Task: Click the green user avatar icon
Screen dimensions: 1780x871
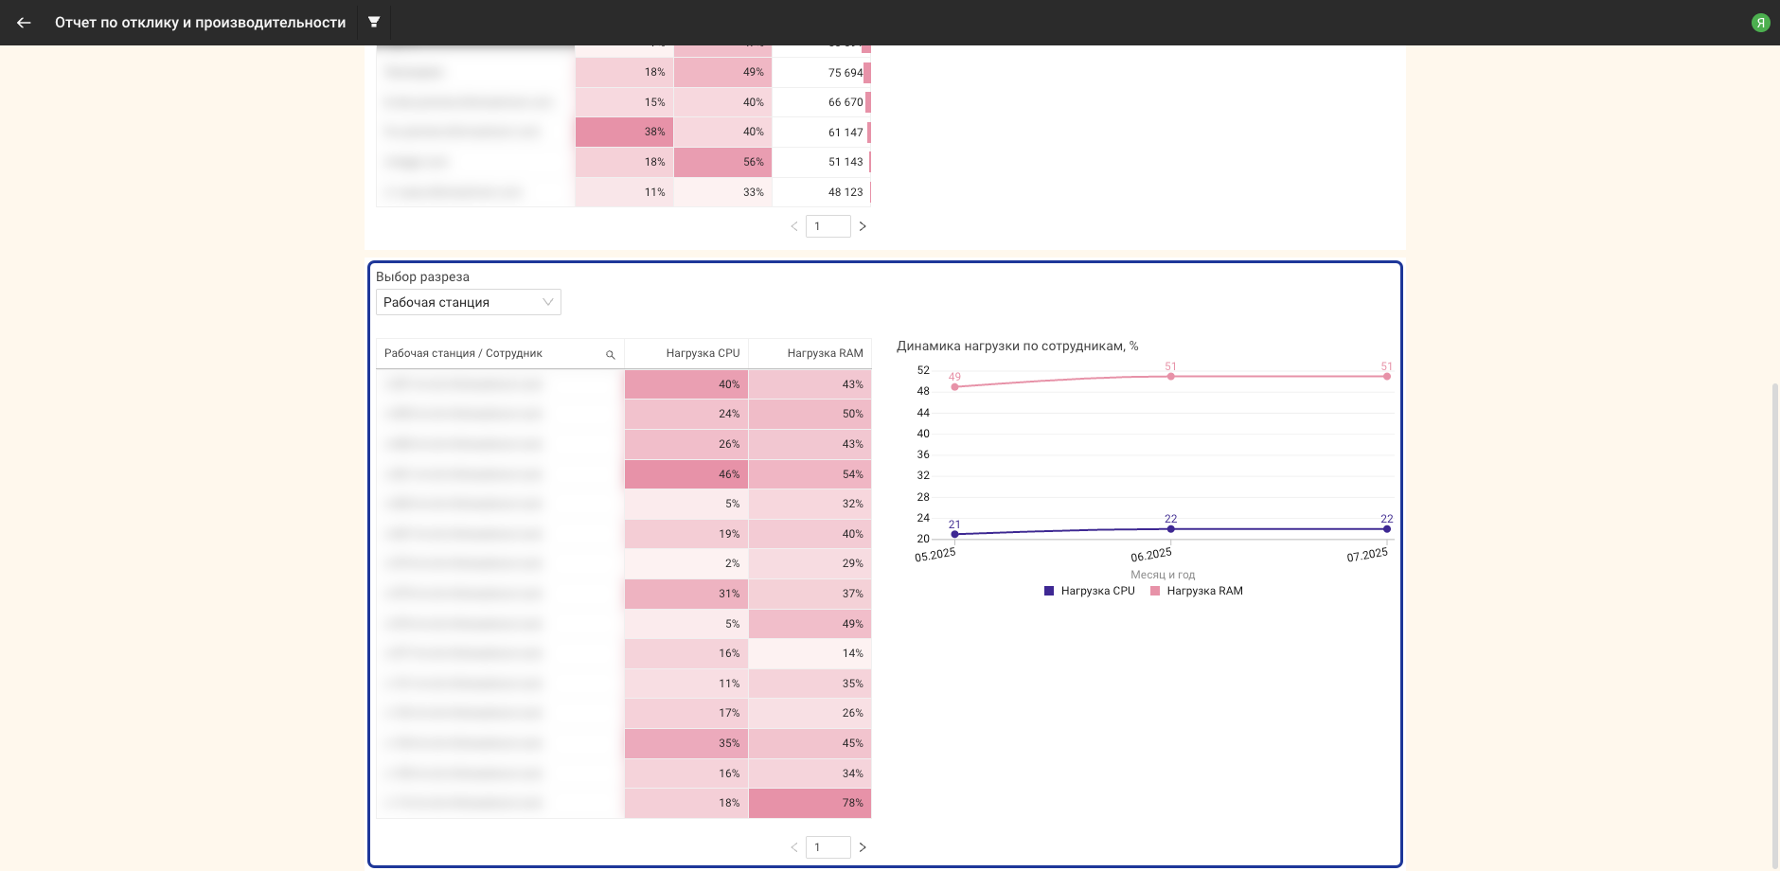Action: [1760, 23]
